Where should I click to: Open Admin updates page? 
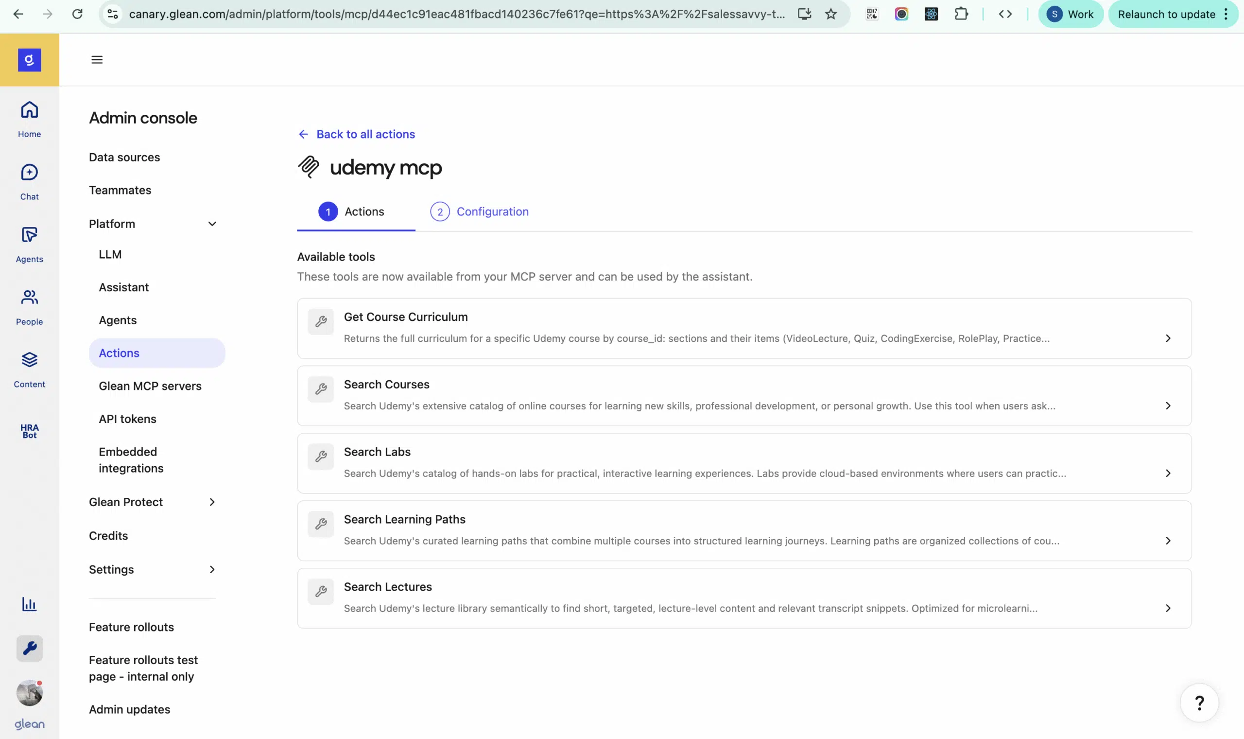pyautogui.click(x=129, y=709)
